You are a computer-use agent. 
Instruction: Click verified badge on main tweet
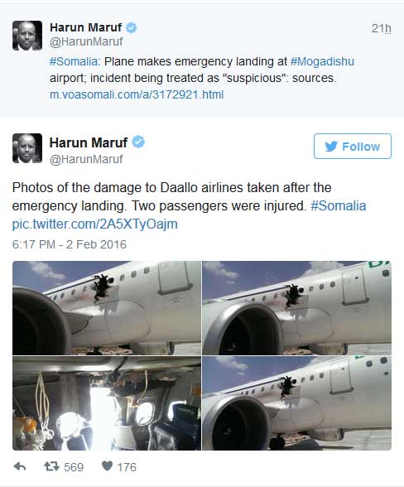138,142
